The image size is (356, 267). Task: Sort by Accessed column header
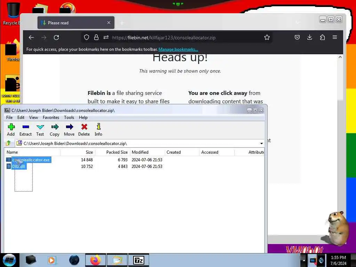click(217, 152)
